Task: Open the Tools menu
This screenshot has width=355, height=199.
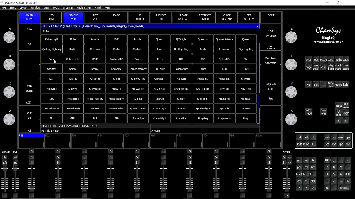Action: coord(56,7)
